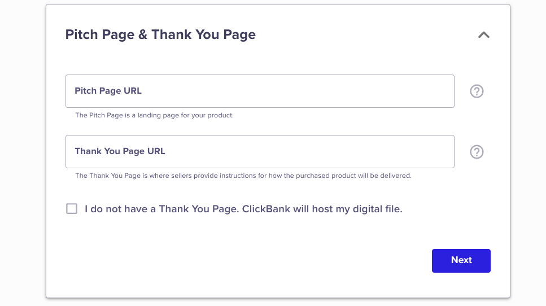The width and height of the screenshot is (546, 306).
Task: Proceed with the blue Next button
Action: pyautogui.click(x=461, y=261)
